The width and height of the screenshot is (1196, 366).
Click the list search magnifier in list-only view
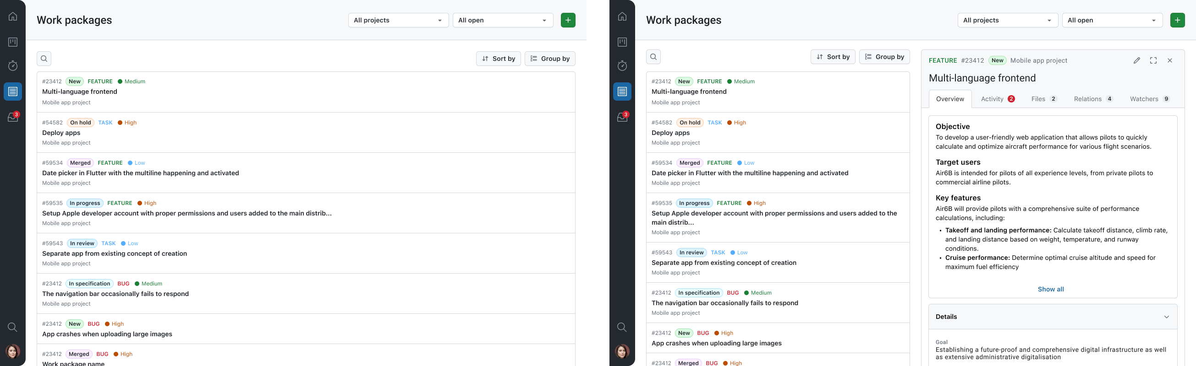[x=44, y=59]
